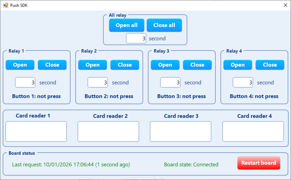Image resolution: width=291 pixels, height=180 pixels.
Task: Click the All relay seconds input field
Action: click(x=136, y=39)
